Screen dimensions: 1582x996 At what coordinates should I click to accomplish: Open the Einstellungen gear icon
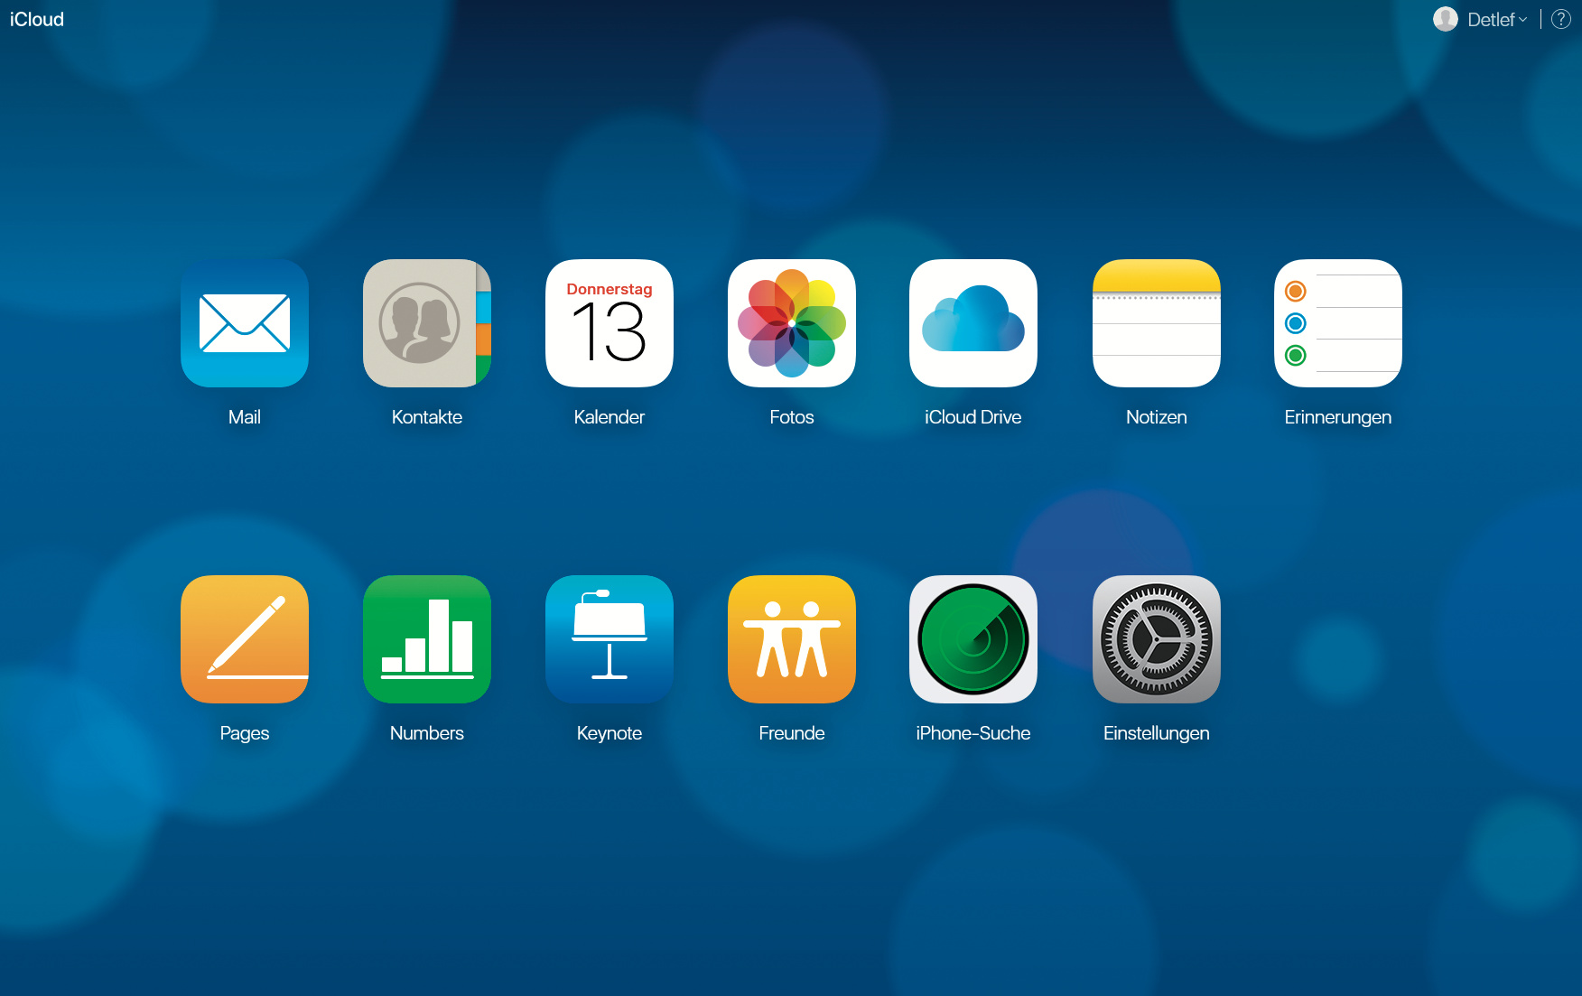coord(1157,639)
